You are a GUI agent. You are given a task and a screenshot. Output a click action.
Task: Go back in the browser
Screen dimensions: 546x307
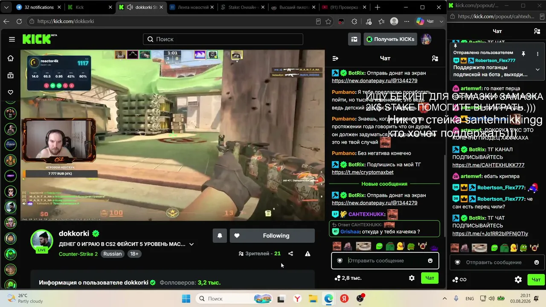pos(6,21)
